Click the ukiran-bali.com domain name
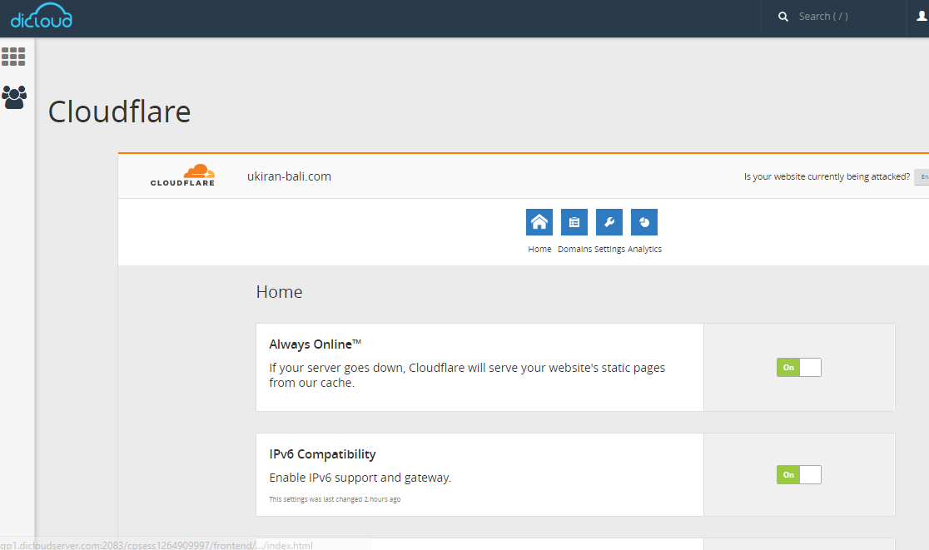This screenshot has width=929, height=550. tap(289, 176)
